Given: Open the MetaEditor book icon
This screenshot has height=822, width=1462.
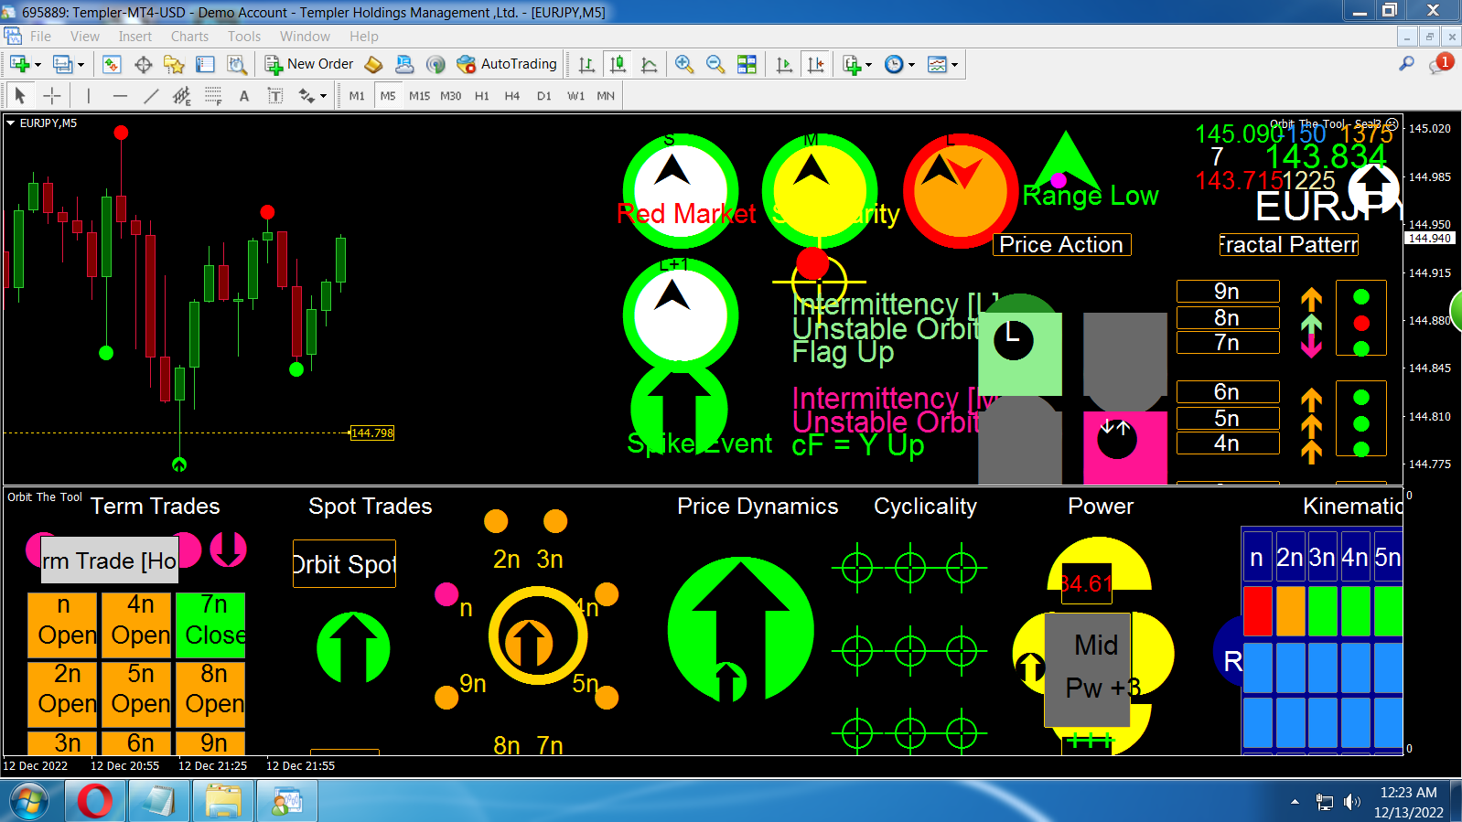Looking at the screenshot, I should click(373, 64).
